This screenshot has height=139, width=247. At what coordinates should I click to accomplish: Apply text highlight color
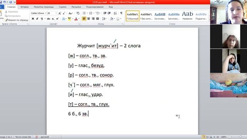[69, 19]
